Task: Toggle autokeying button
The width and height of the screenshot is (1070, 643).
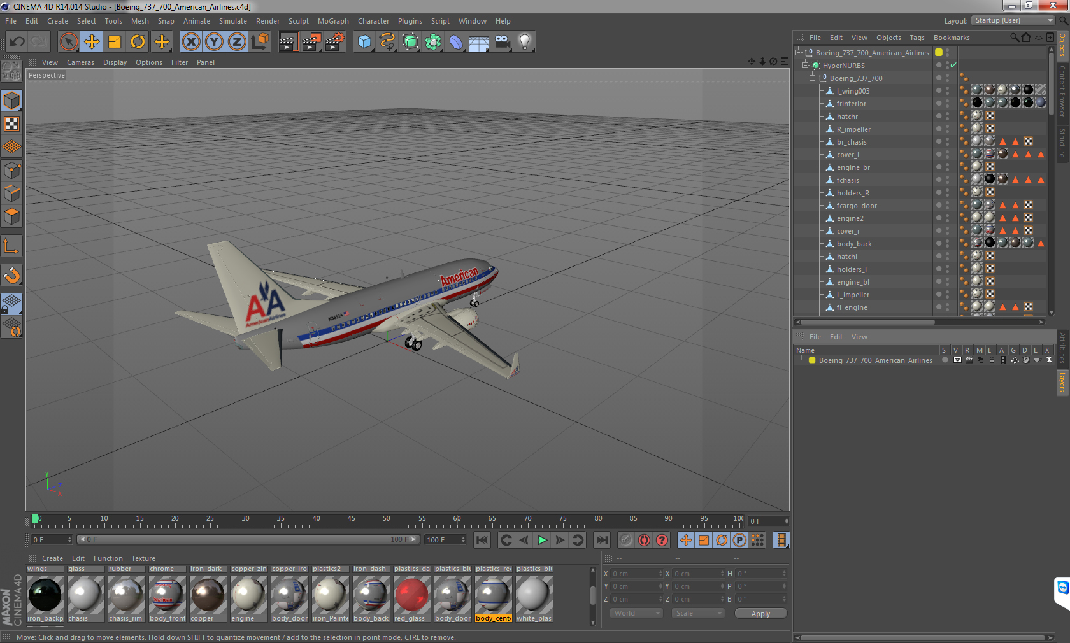Action: pyautogui.click(x=644, y=540)
